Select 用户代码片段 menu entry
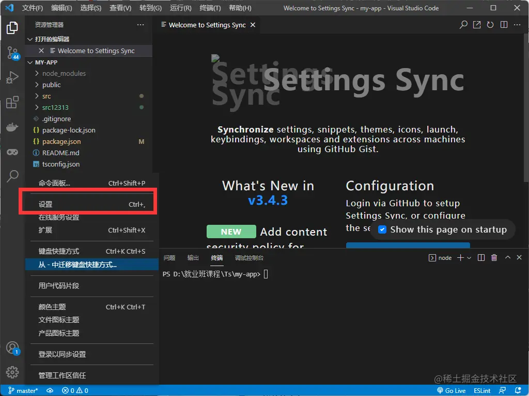The image size is (529, 396). click(x=92, y=286)
